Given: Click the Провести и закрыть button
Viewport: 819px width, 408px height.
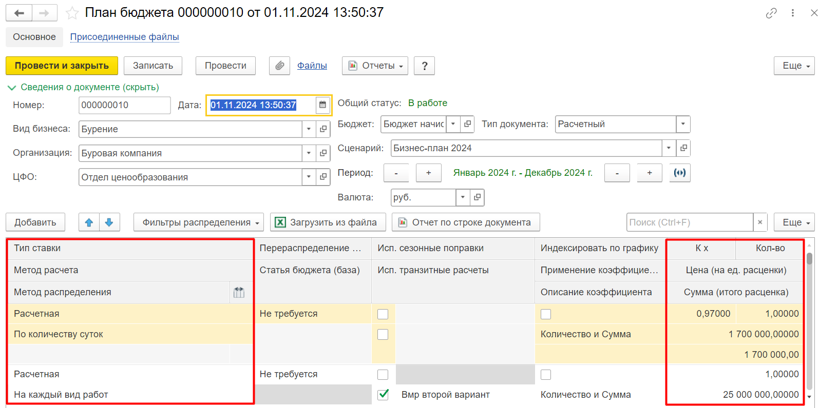Looking at the screenshot, I should tap(62, 66).
